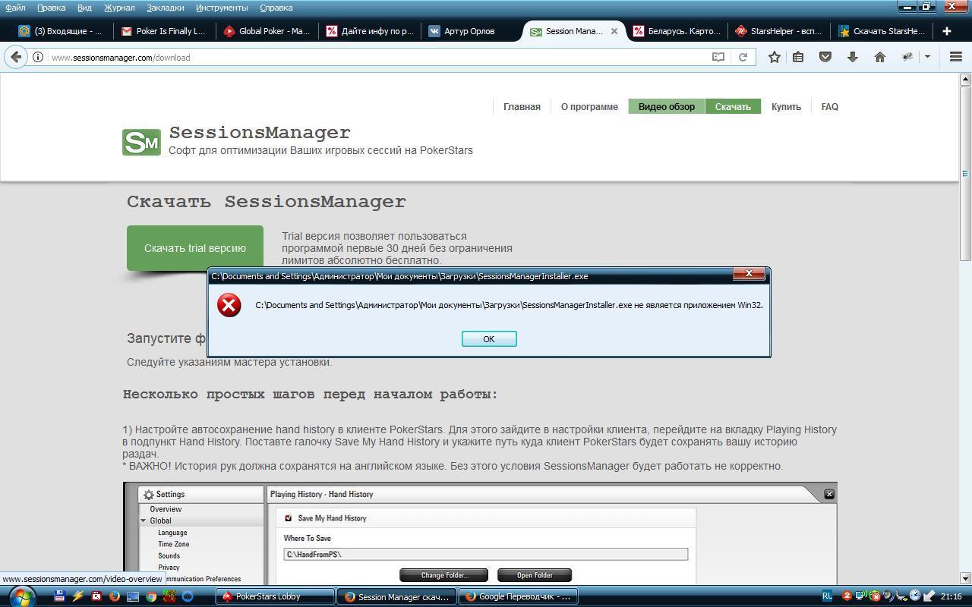Open the downloads arrow icon
Screen dimensions: 972x607
(853, 57)
